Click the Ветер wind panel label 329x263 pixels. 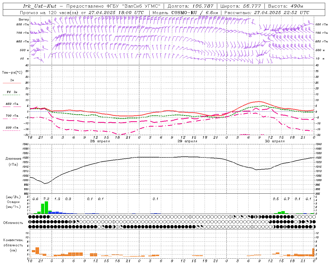[24, 20]
